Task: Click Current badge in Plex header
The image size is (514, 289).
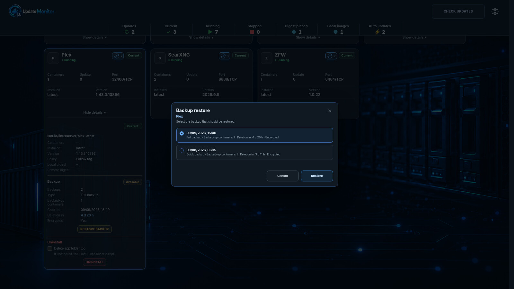Action: pos(134,56)
